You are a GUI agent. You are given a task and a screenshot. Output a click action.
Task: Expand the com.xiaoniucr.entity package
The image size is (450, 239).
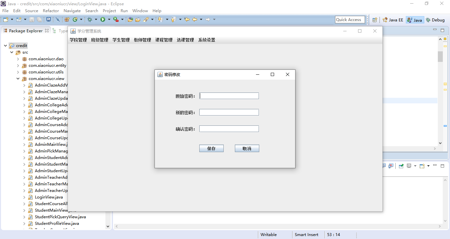pyautogui.click(x=18, y=66)
